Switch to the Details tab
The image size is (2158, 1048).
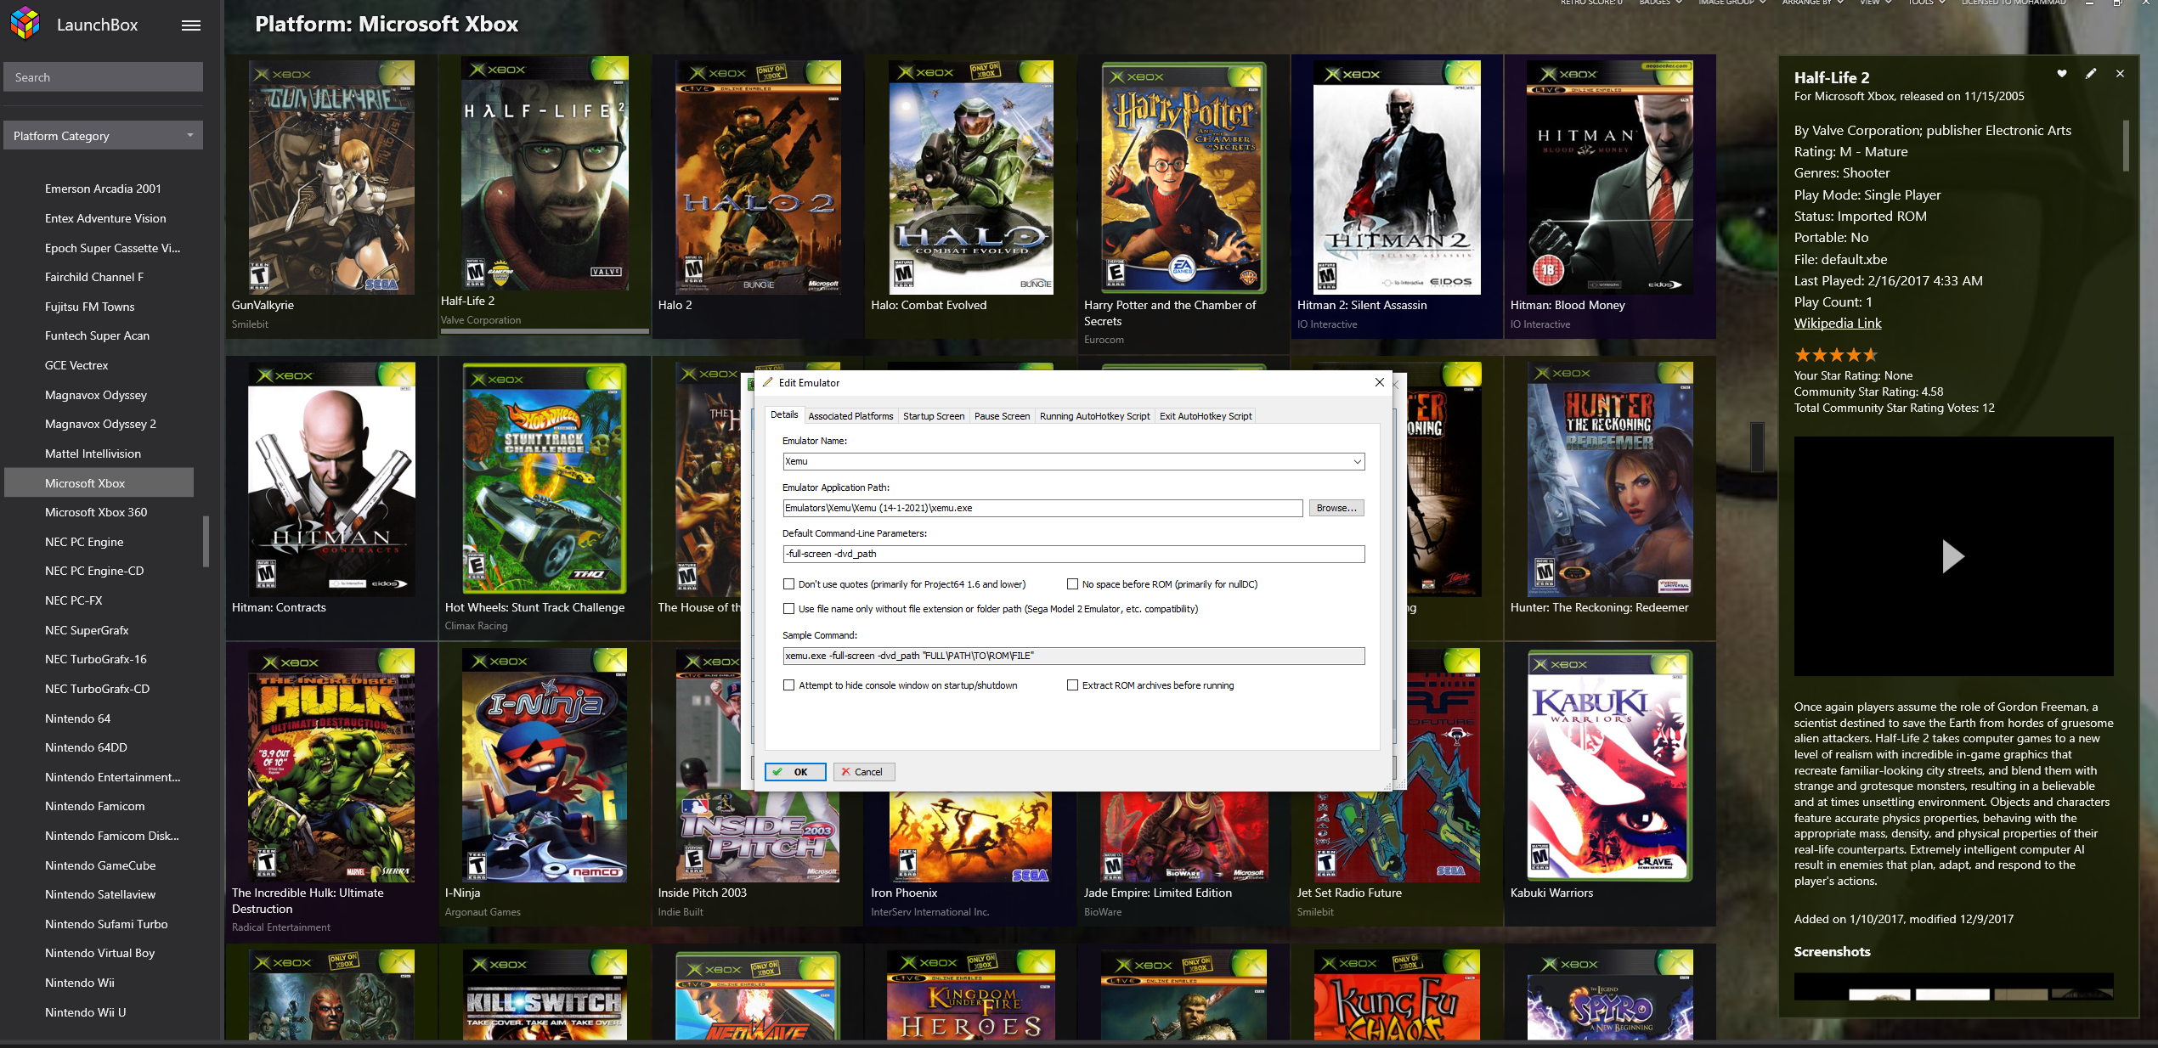tap(784, 415)
